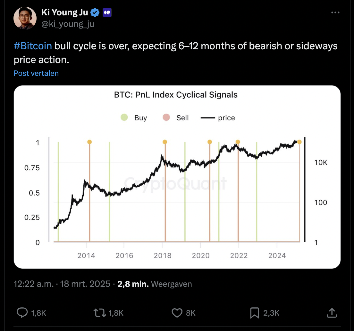The image size is (354, 331).
Task: Open the Ki Young Ju display name
Action: [64, 12]
